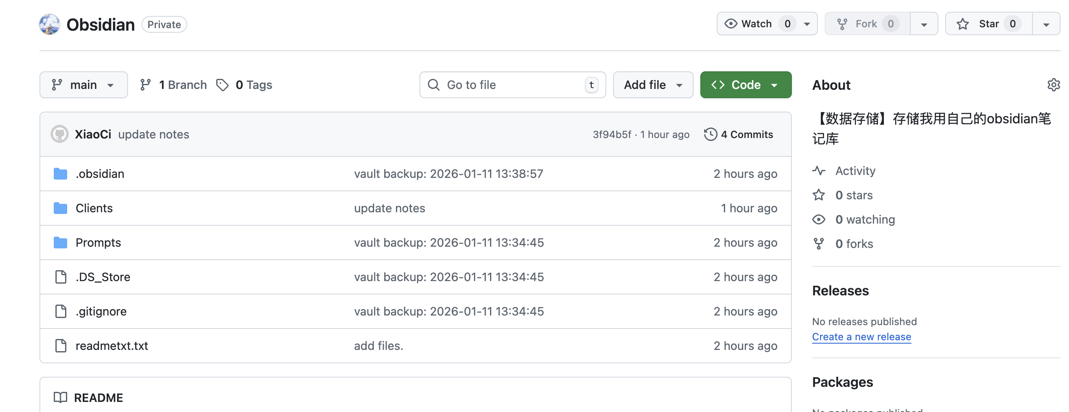Open the green Code dropdown
This screenshot has width=1069, height=412.
[x=746, y=85]
